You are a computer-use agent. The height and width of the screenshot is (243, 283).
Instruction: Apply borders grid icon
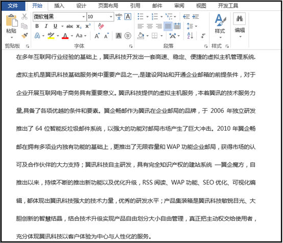click(154, 36)
